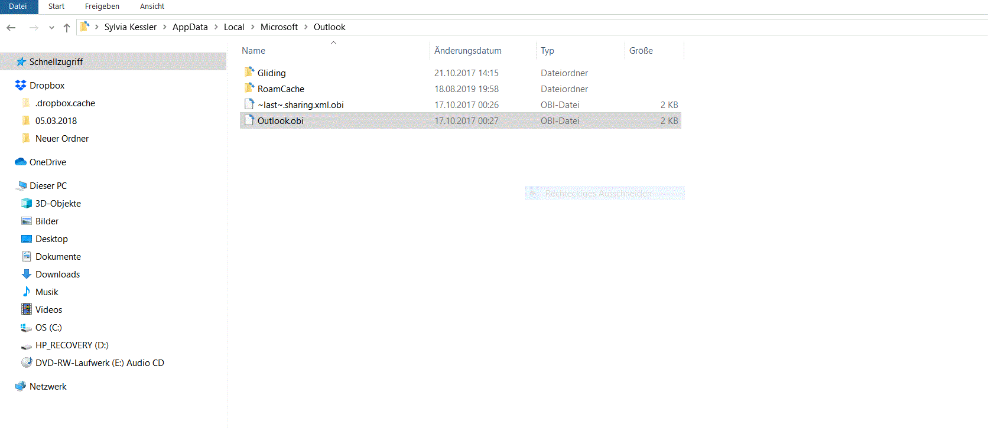Switch to the Start ribbon tab

click(56, 6)
